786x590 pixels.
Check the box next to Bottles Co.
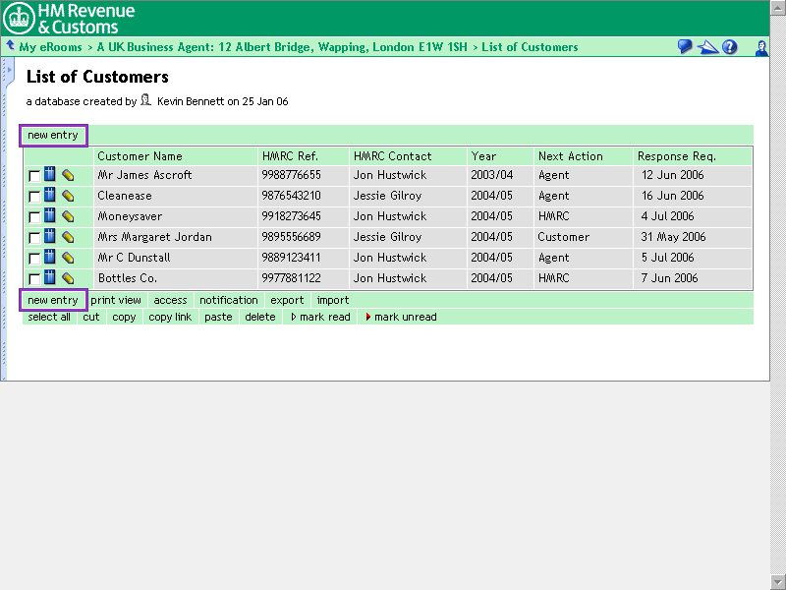(34, 279)
